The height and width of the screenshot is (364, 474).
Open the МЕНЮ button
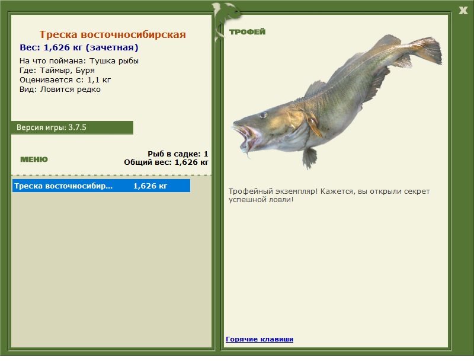[34, 159]
